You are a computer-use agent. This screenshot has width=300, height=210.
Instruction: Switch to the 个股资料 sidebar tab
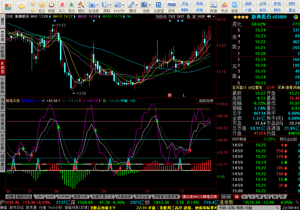(2, 85)
